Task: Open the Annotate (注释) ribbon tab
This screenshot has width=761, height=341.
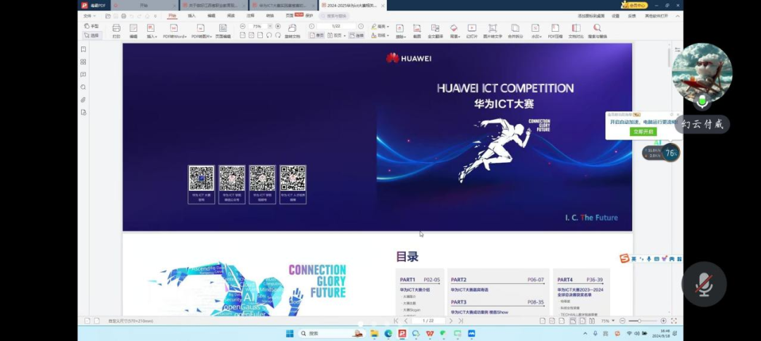Action: [x=250, y=15]
